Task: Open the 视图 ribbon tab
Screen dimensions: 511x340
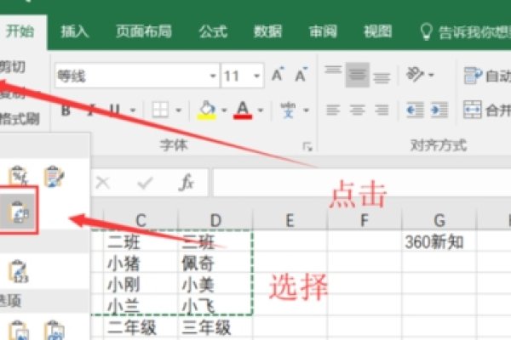Action: [377, 31]
